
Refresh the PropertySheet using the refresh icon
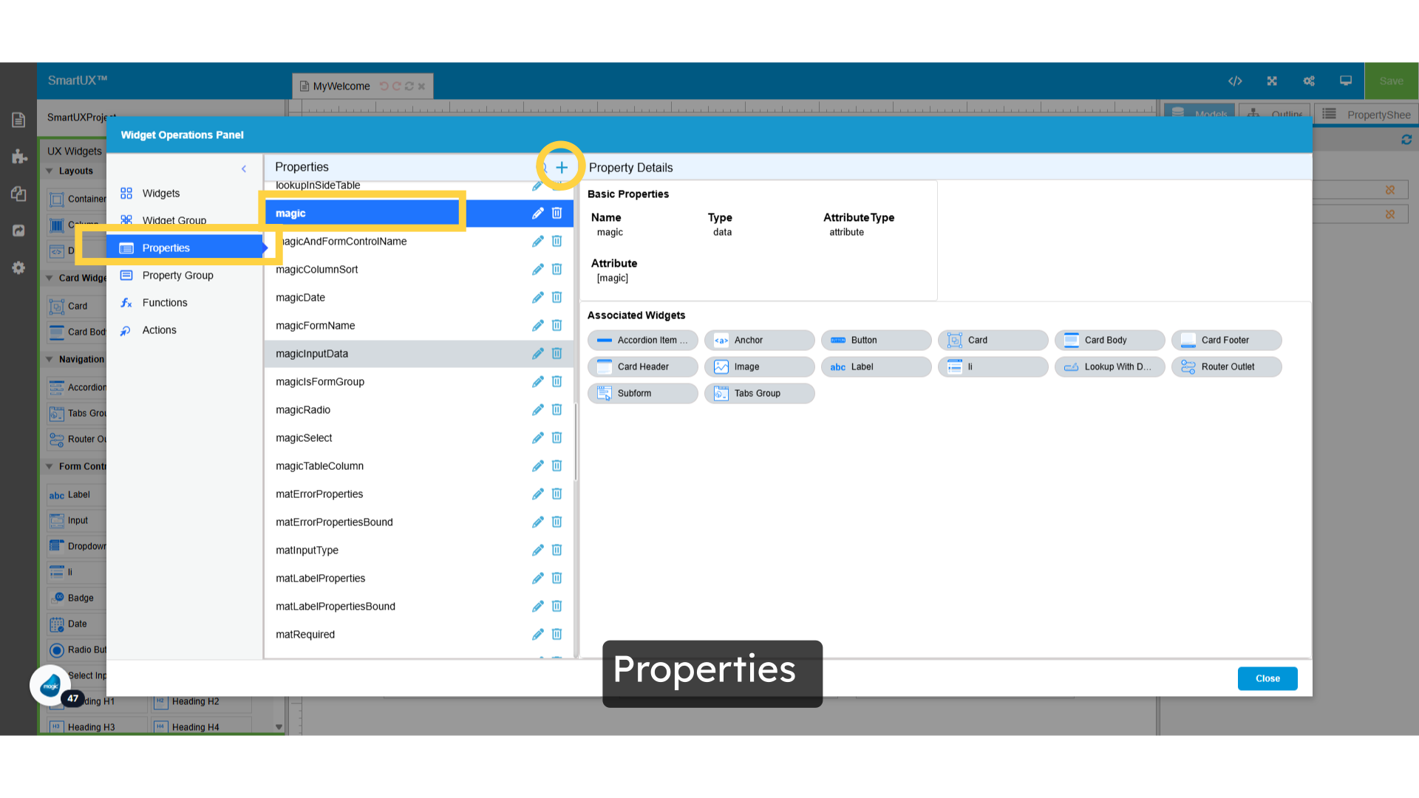click(x=1407, y=140)
